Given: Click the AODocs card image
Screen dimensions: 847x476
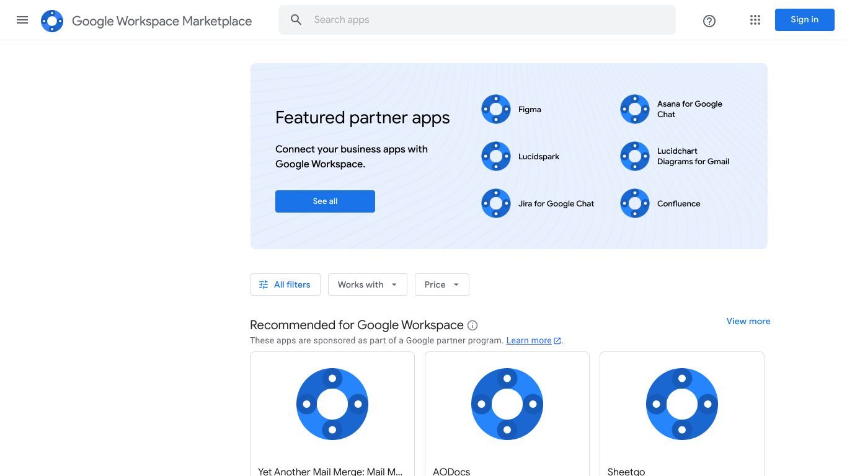Looking at the screenshot, I should pos(507,404).
